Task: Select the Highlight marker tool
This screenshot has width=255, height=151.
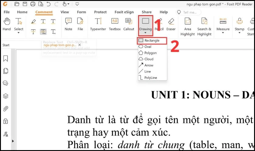Action: click(x=33, y=21)
